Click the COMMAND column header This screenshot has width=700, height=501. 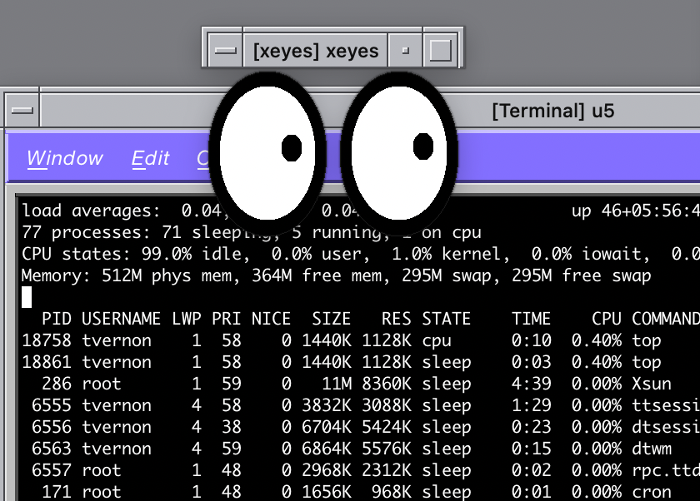pos(666,319)
